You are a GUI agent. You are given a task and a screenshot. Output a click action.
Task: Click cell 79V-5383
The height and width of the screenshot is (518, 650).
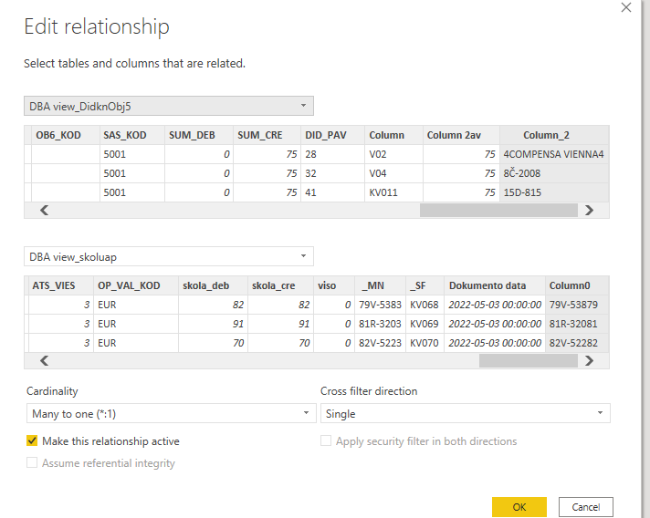(380, 305)
